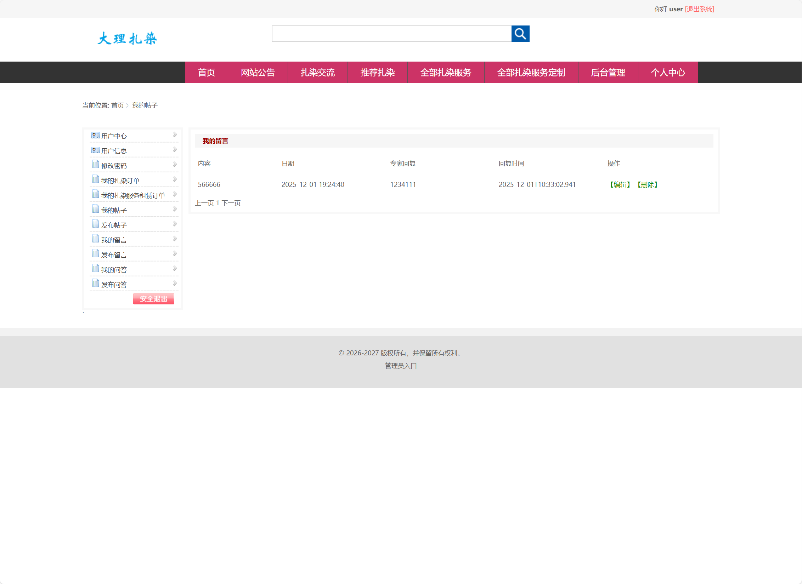Click the 用户中心 sidebar icon
The image size is (802, 584).
pos(95,135)
